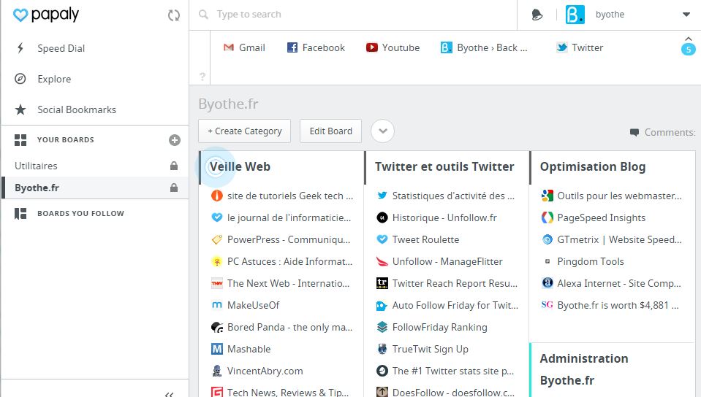
Task: Click the Create Category button
Action: point(245,131)
